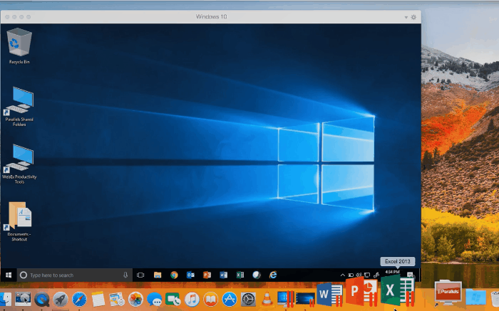Open the volume control in system tray
This screenshot has width=499, height=311.
point(359,275)
